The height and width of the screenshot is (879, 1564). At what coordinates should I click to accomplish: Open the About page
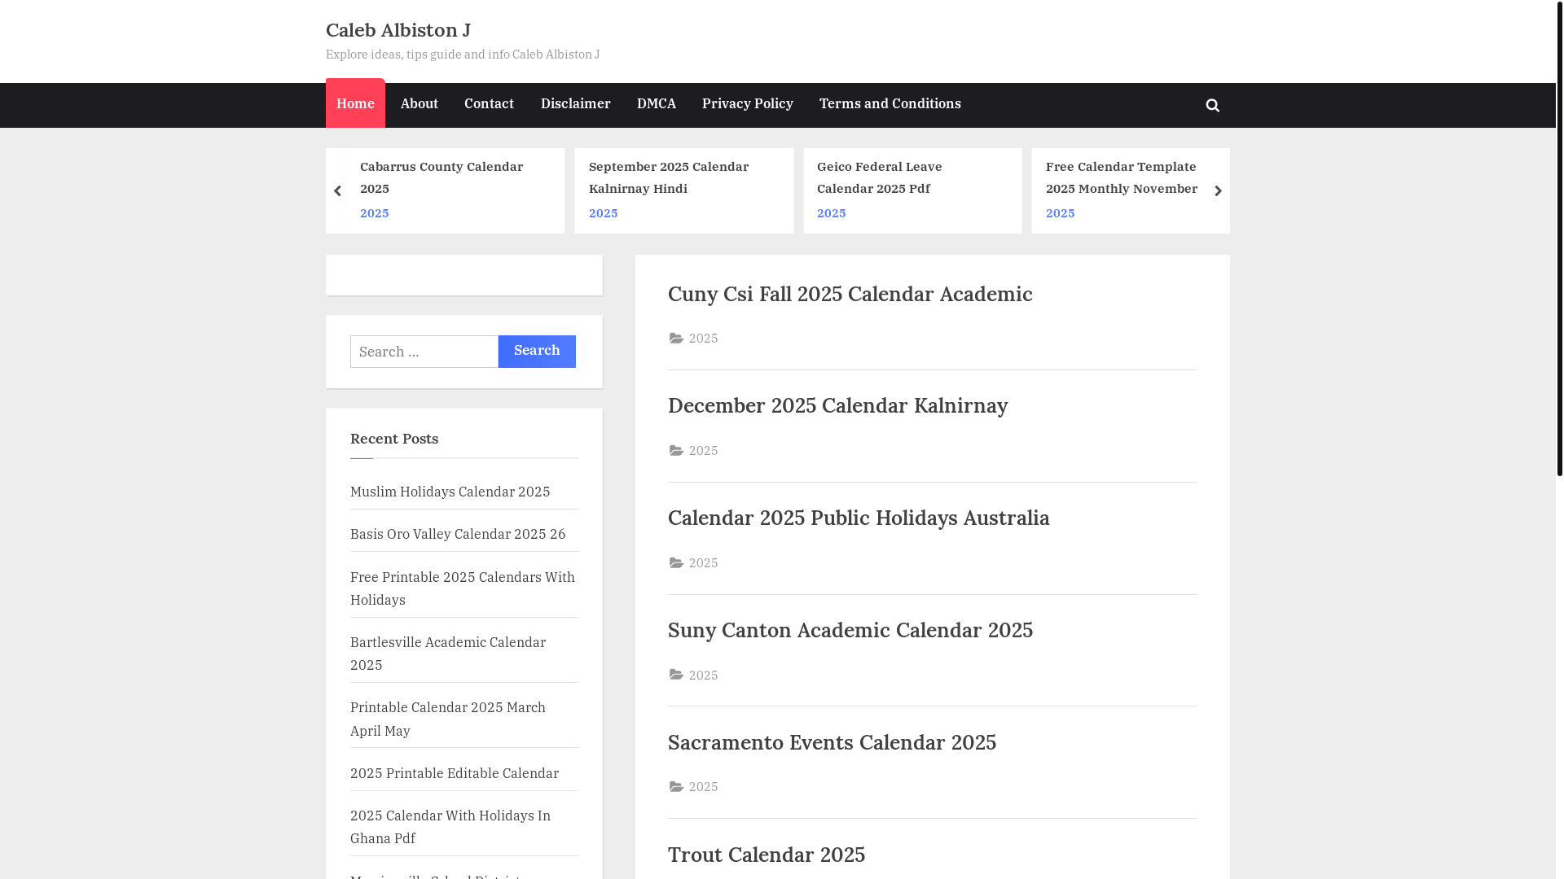click(420, 104)
